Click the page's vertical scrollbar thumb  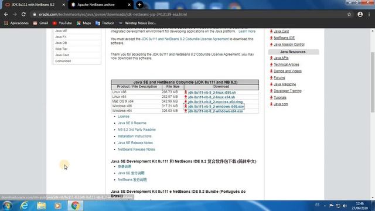point(373,82)
